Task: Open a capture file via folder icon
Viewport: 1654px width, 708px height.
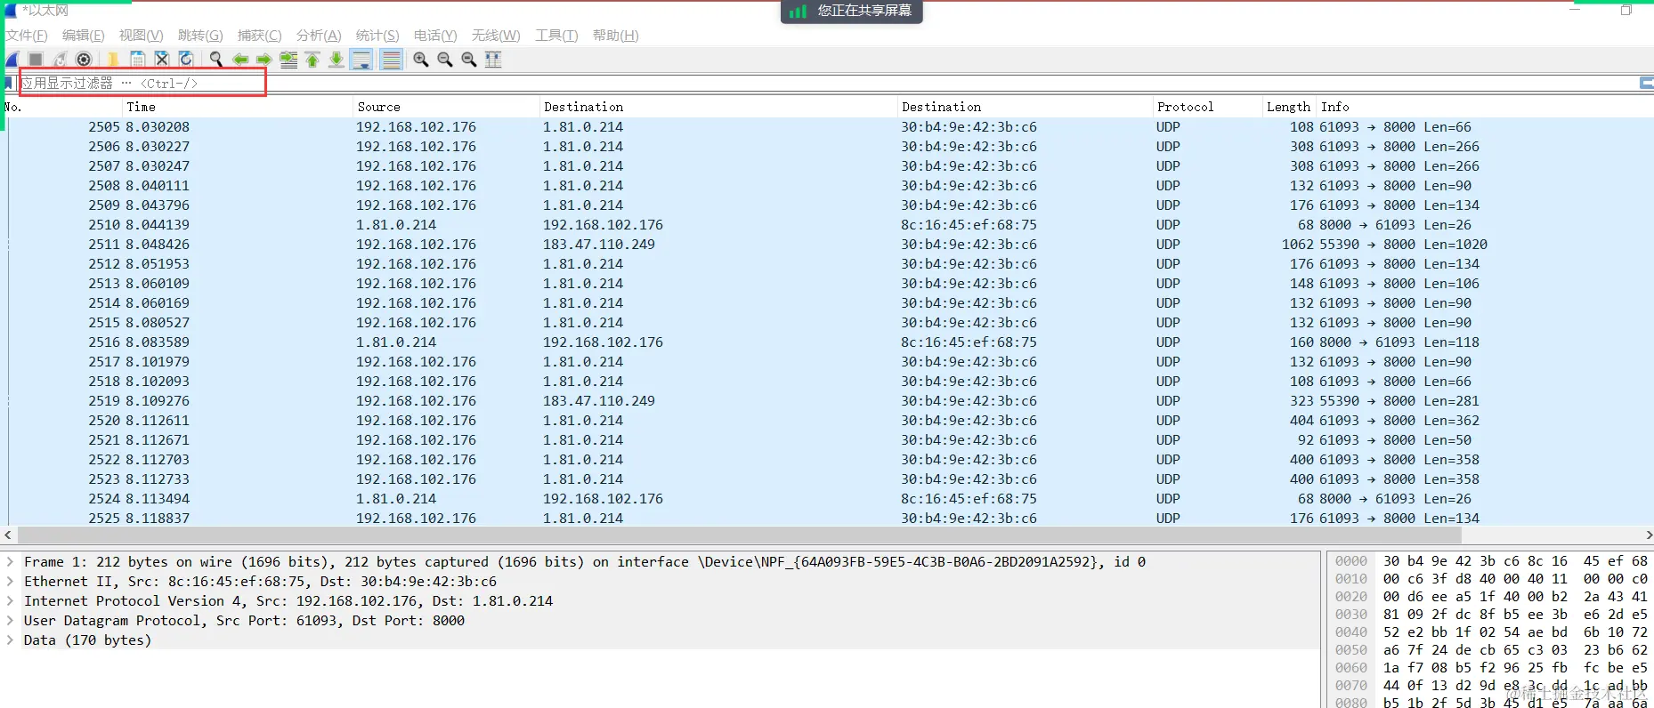Action: click(x=113, y=60)
